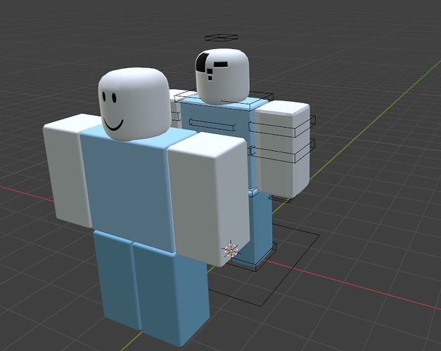This screenshot has width=441, height=351.
Task: Select the long wireframe bar across back torso
Action: coord(212,125)
